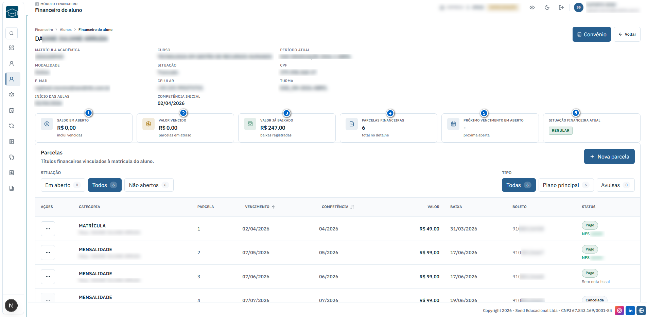
Task: Click the competência cell 04/2026
Action: pos(329,229)
